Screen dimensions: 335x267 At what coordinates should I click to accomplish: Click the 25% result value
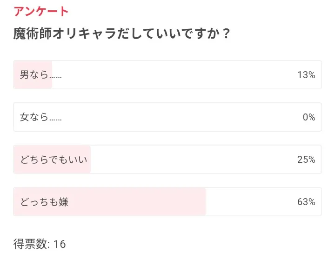(x=306, y=160)
